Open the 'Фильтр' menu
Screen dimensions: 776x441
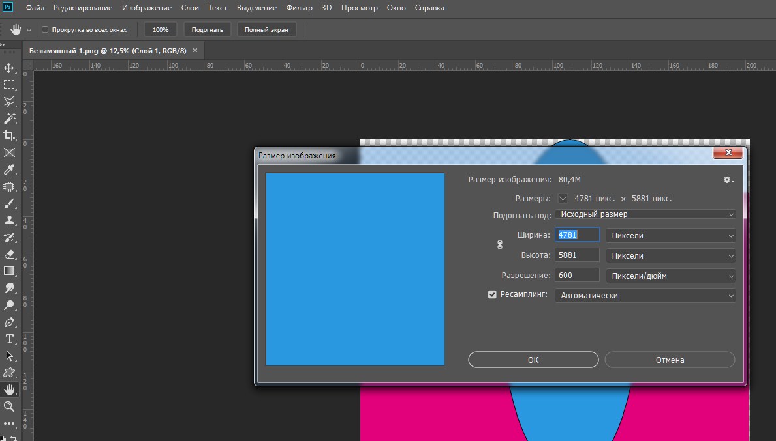click(300, 8)
